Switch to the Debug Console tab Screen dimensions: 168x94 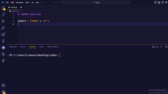(x=53, y=47)
